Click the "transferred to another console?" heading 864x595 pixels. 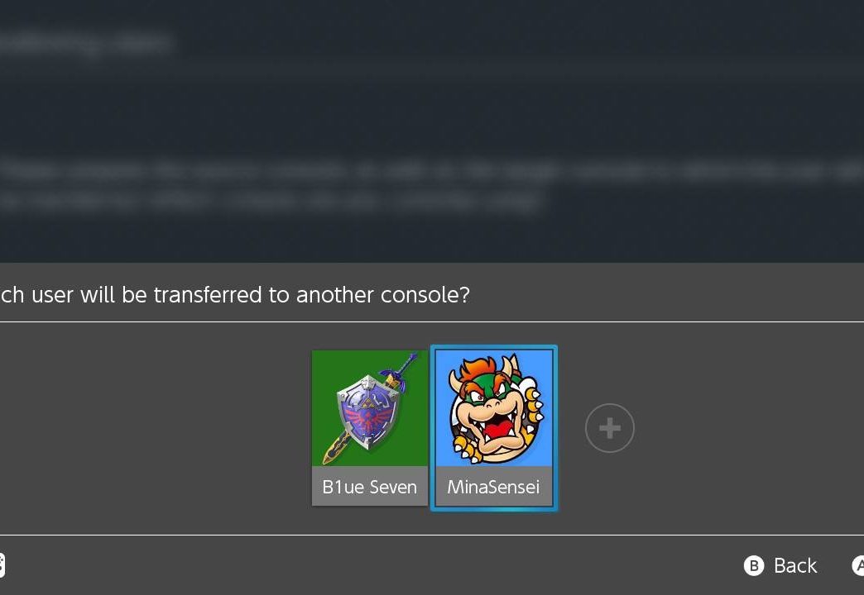click(x=311, y=294)
